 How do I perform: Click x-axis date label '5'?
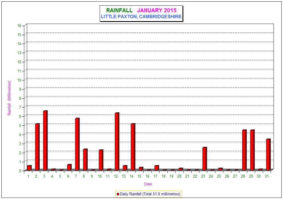click(x=60, y=176)
